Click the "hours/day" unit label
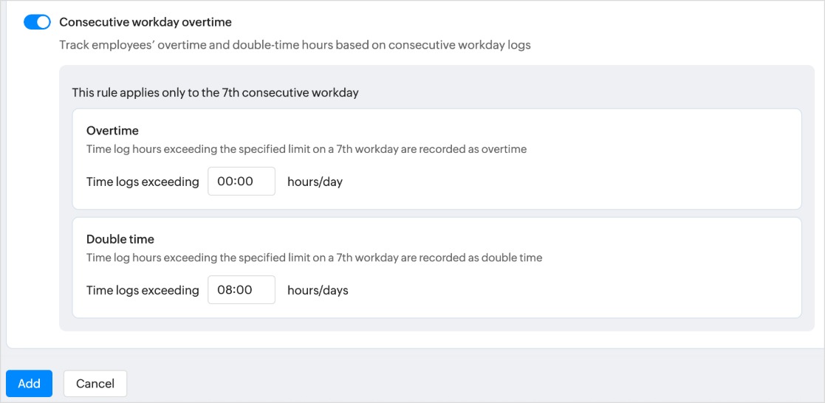This screenshot has height=403, width=825. click(315, 182)
